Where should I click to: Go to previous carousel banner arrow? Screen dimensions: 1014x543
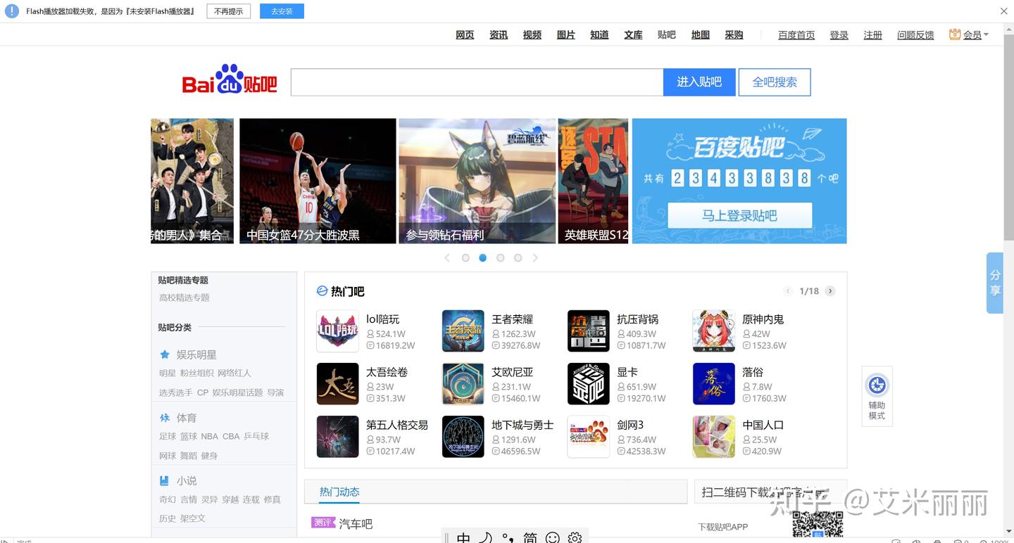pos(447,257)
